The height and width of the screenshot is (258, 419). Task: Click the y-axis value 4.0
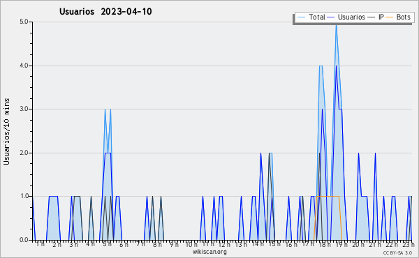click(x=24, y=66)
